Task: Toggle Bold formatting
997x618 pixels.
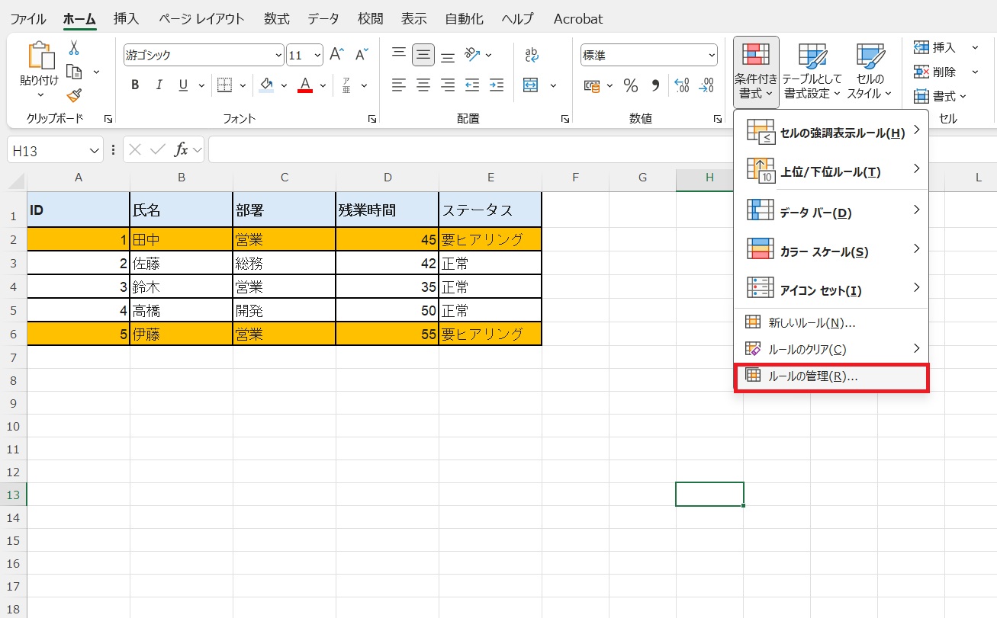Action: (135, 85)
